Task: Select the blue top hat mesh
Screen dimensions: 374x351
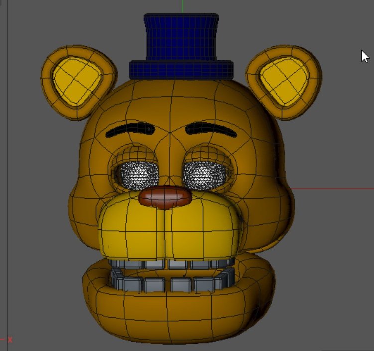Action: (181, 46)
